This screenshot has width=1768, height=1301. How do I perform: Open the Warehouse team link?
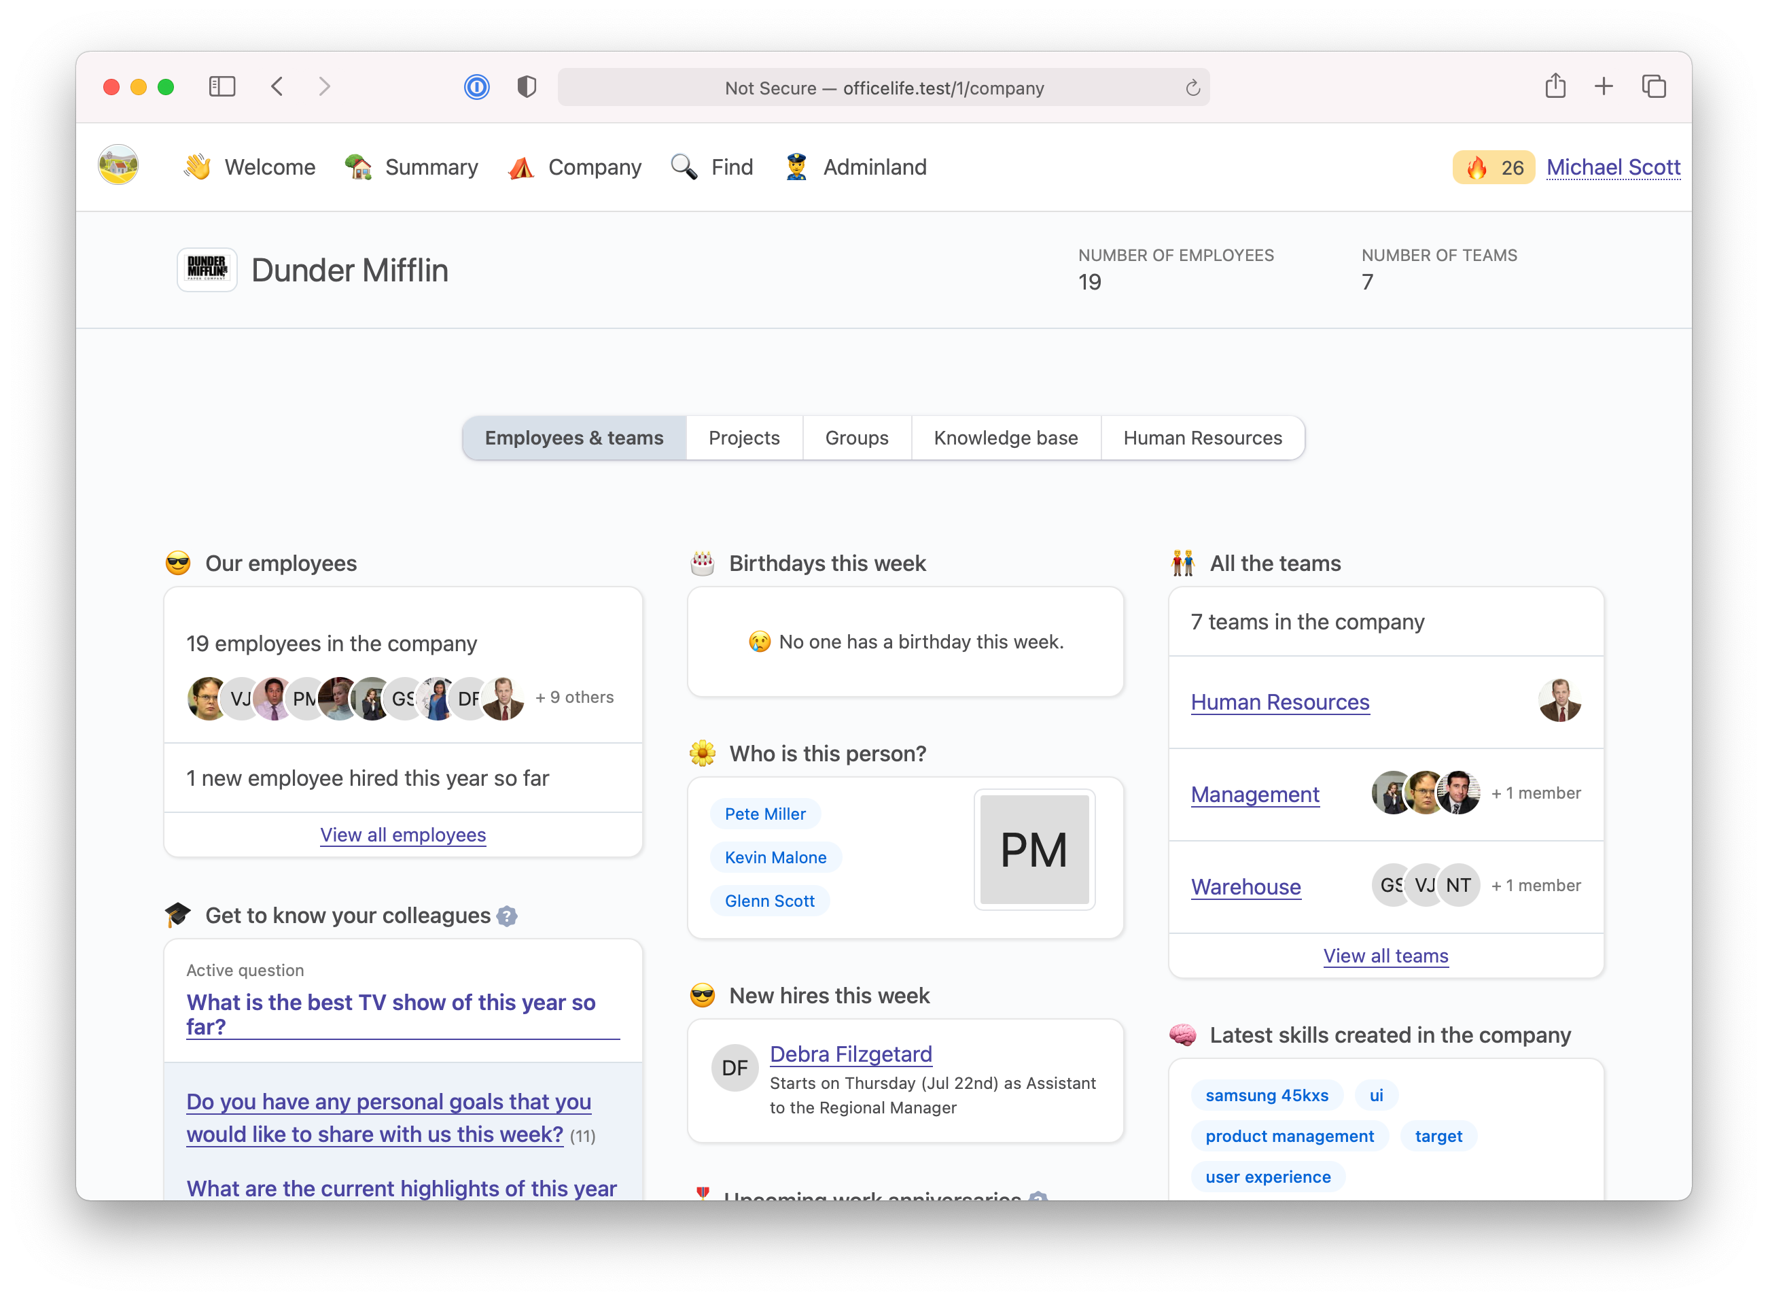[x=1245, y=887]
